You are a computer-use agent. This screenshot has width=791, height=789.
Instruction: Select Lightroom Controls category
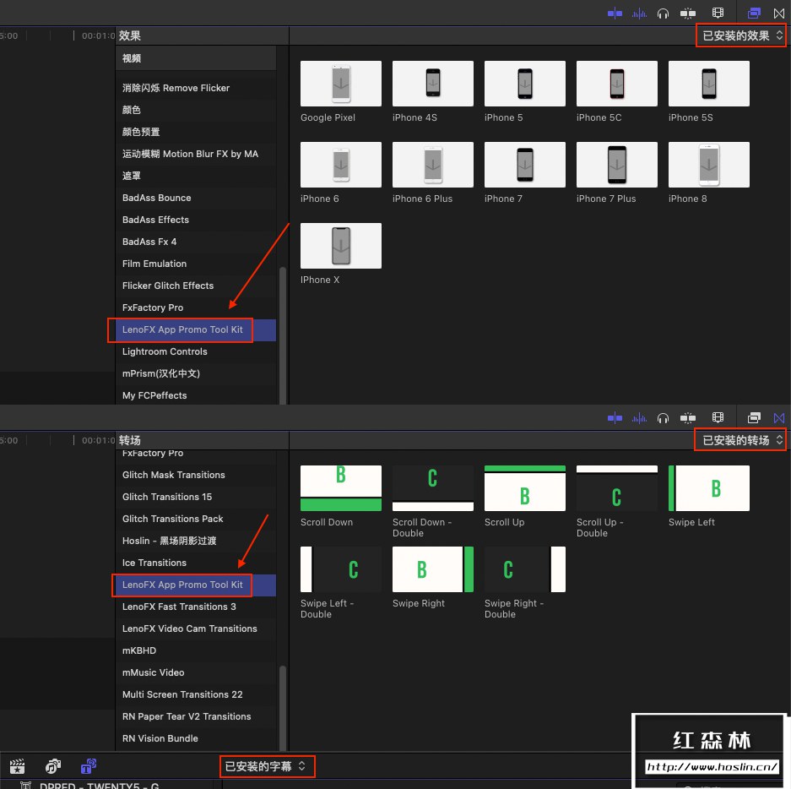(196, 351)
